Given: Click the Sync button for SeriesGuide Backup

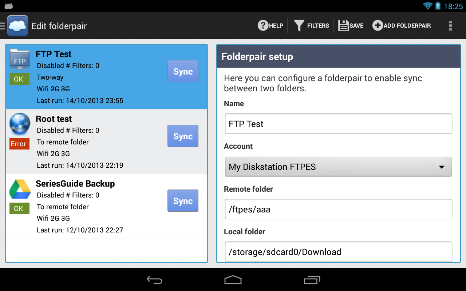Looking at the screenshot, I should click(x=183, y=201).
